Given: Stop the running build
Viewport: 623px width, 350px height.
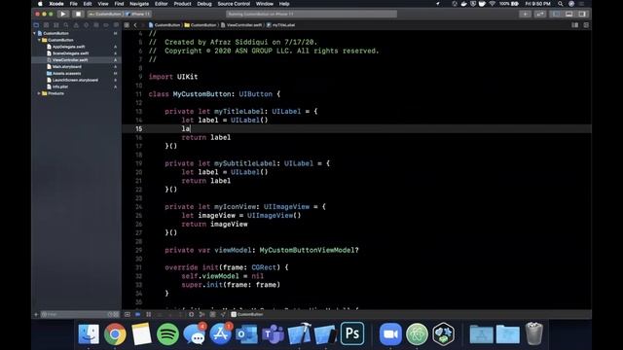Looking at the screenshot, I should point(78,14).
